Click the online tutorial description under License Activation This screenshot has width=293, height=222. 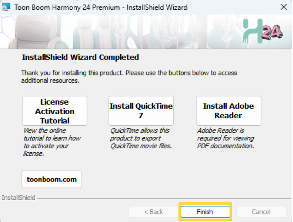(52, 142)
